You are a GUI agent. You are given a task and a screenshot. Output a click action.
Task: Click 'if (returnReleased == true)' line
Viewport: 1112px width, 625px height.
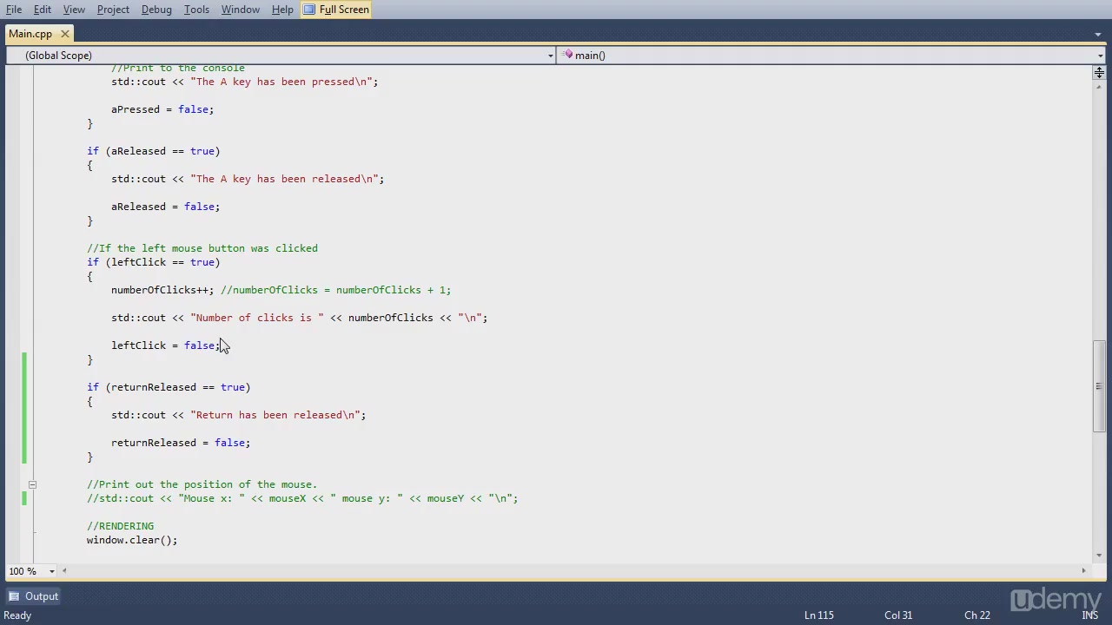point(169,387)
